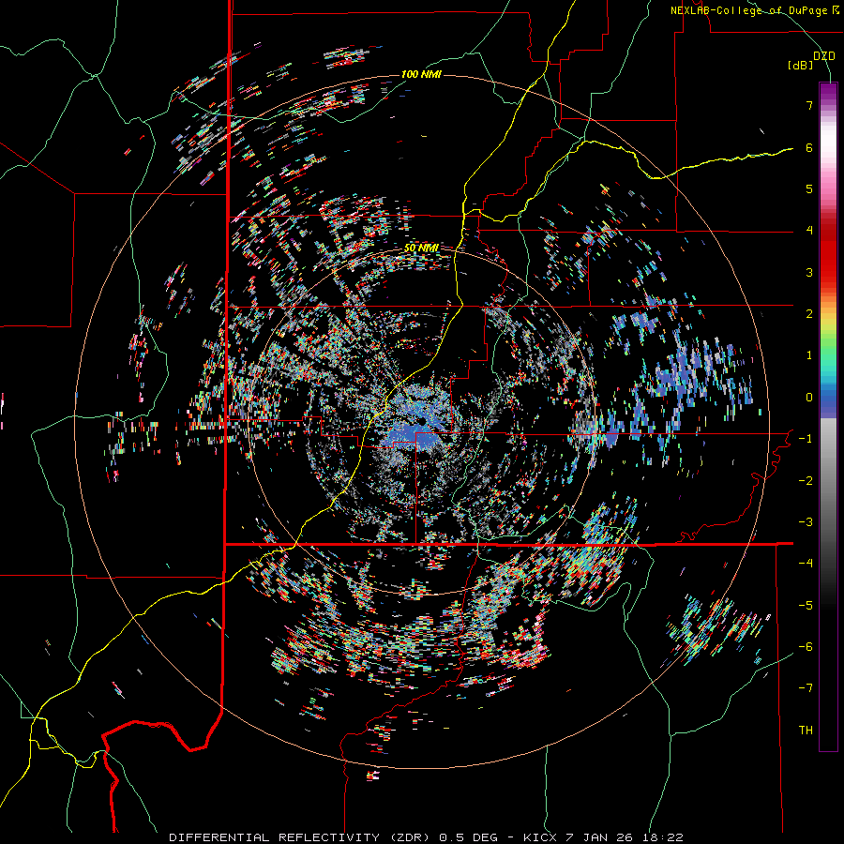Screen dimensions: 844x844
Task: Click the 1 value on the color scale
Action: click(809, 355)
